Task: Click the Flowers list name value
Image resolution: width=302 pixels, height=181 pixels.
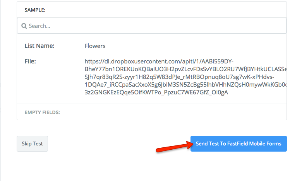Action: point(95,46)
